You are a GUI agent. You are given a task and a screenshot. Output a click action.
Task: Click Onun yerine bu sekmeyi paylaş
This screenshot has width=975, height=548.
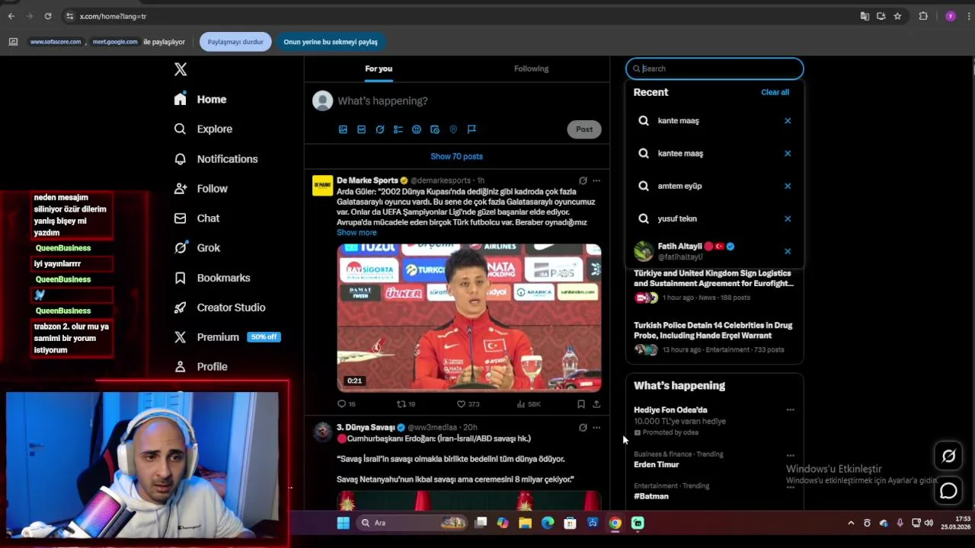point(331,42)
